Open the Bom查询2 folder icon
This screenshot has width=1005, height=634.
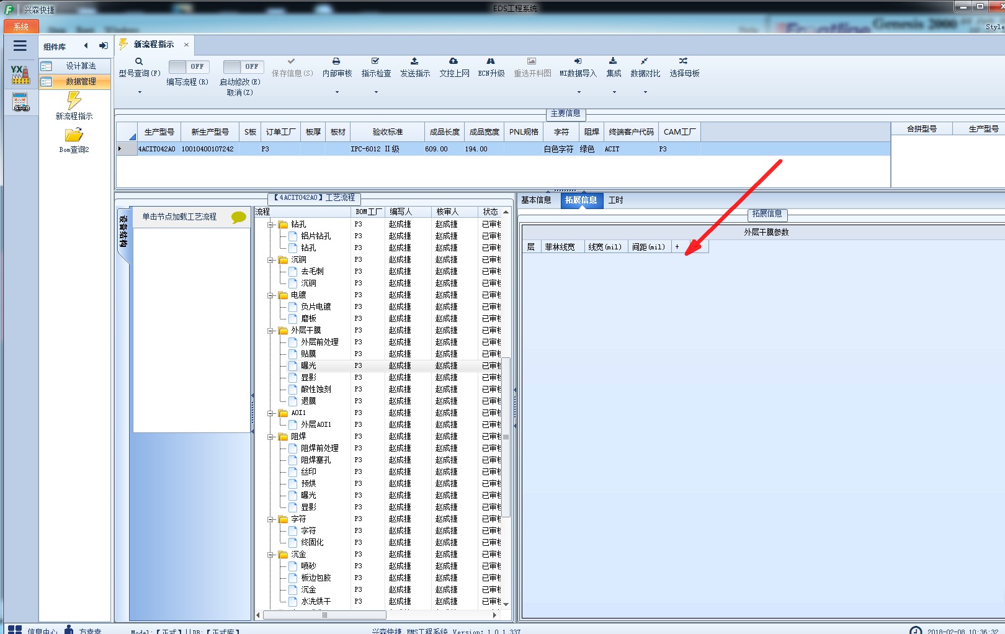click(74, 135)
